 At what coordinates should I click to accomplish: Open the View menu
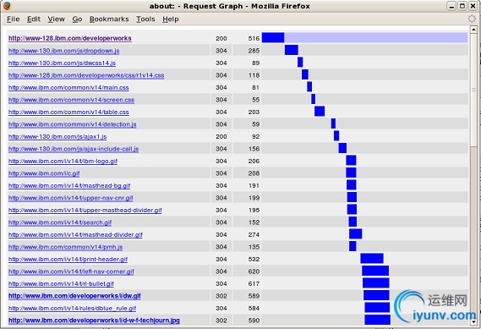(56, 19)
